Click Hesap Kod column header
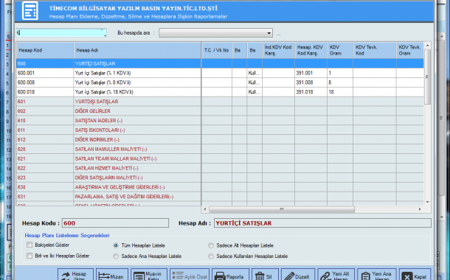 pos(45,50)
